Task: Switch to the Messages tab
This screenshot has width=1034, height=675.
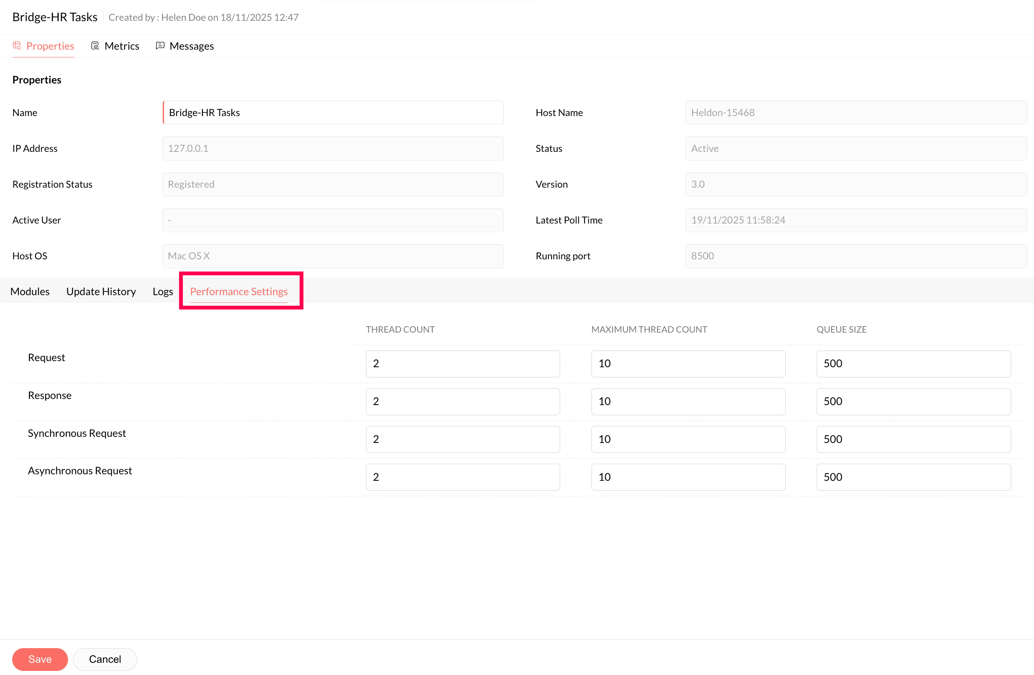Action: (191, 46)
